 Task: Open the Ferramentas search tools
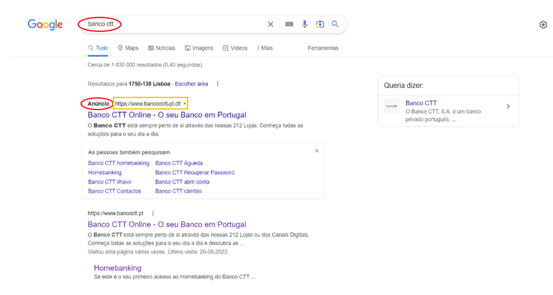pyautogui.click(x=323, y=48)
